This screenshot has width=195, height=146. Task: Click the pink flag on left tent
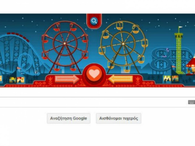[19, 68]
